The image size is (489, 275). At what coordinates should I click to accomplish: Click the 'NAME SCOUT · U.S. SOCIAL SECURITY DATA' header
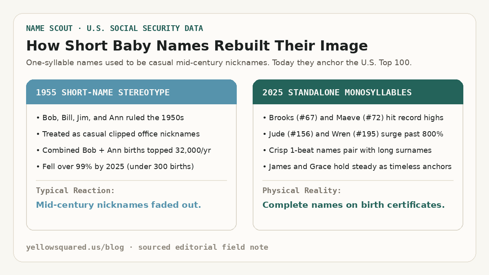115,29
